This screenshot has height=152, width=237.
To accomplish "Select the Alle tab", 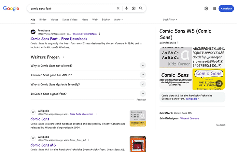I will tap(33, 20).
